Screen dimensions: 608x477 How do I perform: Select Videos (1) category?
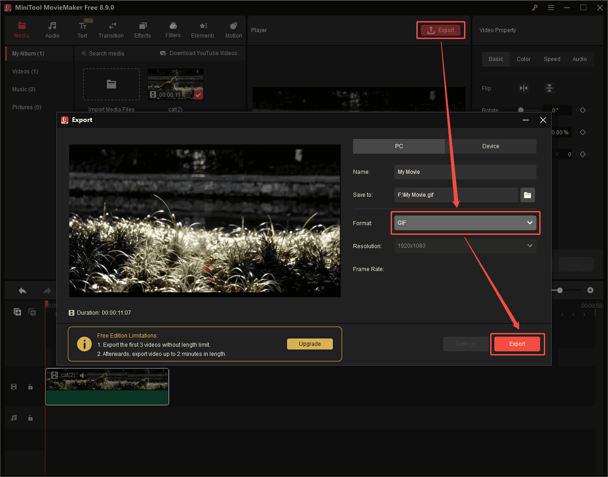point(25,72)
